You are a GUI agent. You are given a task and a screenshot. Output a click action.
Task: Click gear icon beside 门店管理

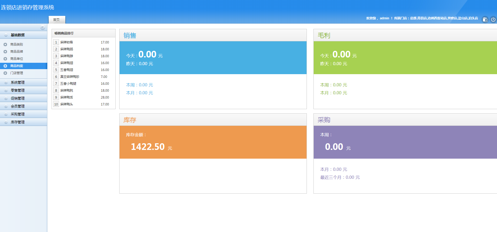coord(5,73)
